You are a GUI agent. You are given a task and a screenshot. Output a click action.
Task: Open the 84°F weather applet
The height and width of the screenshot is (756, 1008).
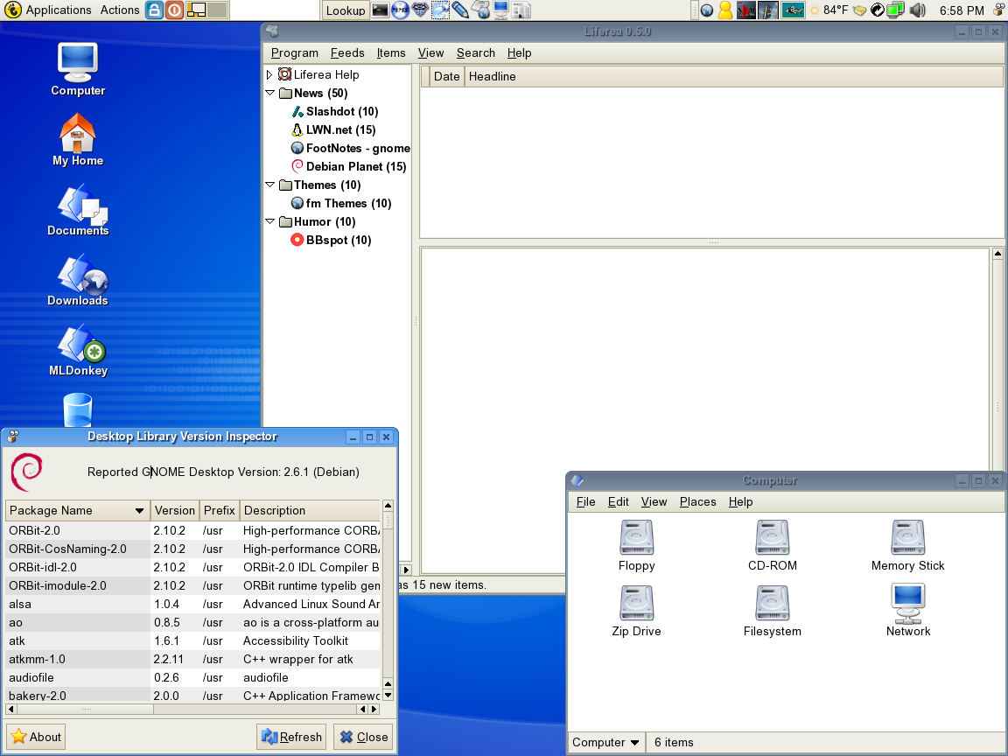coord(829,10)
